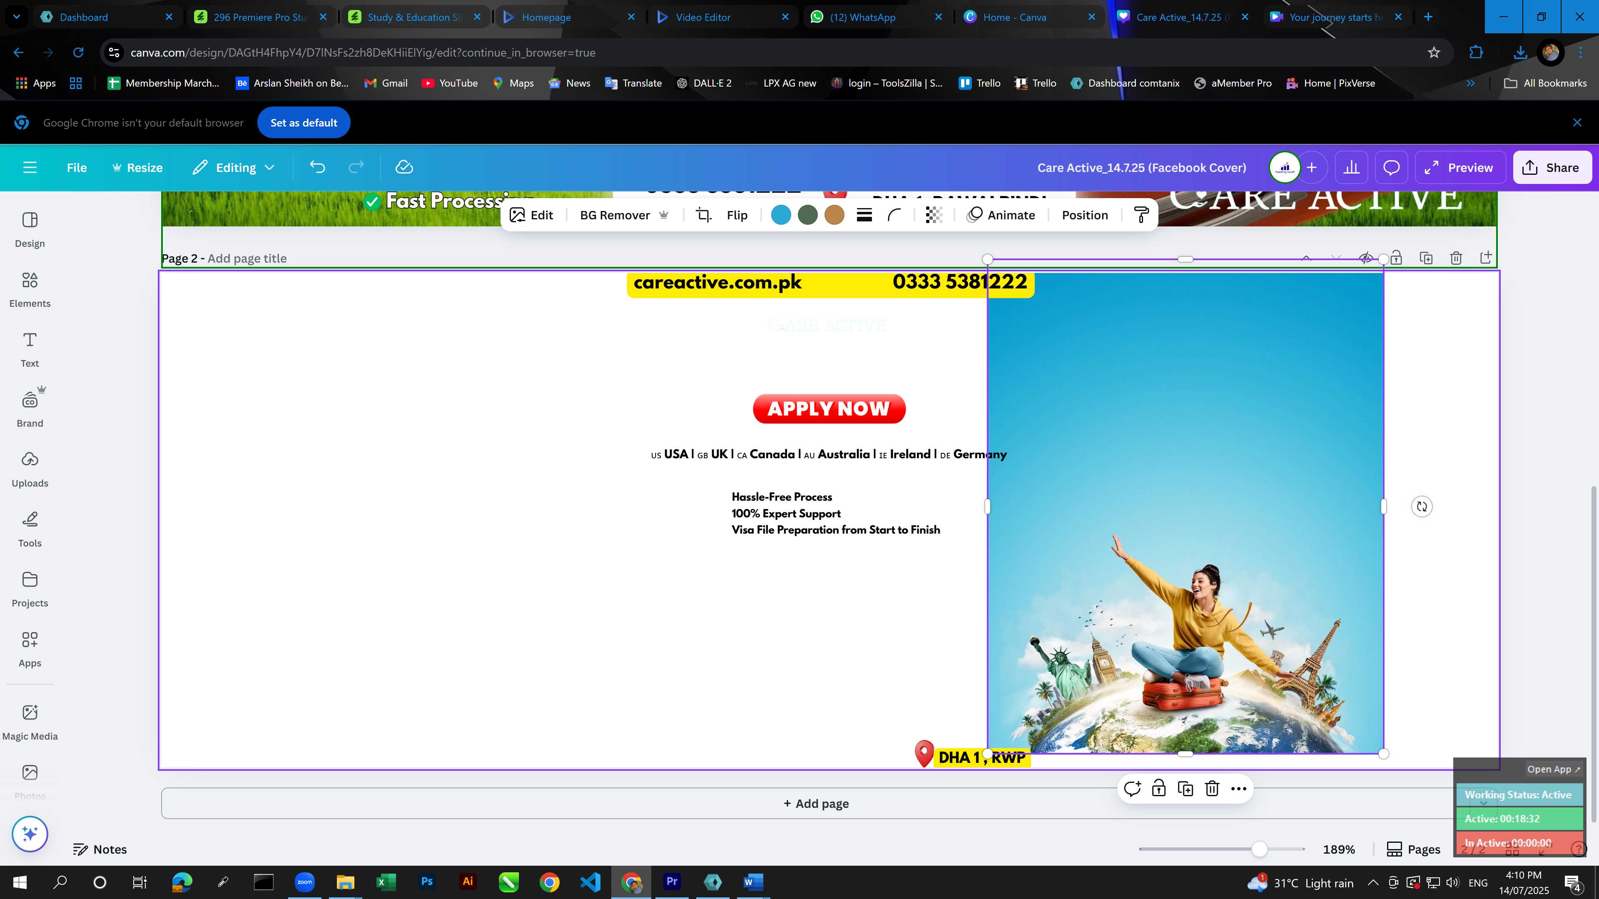Click Set as default button

[304, 123]
